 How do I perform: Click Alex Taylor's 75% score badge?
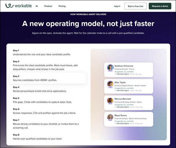tap(110, 87)
